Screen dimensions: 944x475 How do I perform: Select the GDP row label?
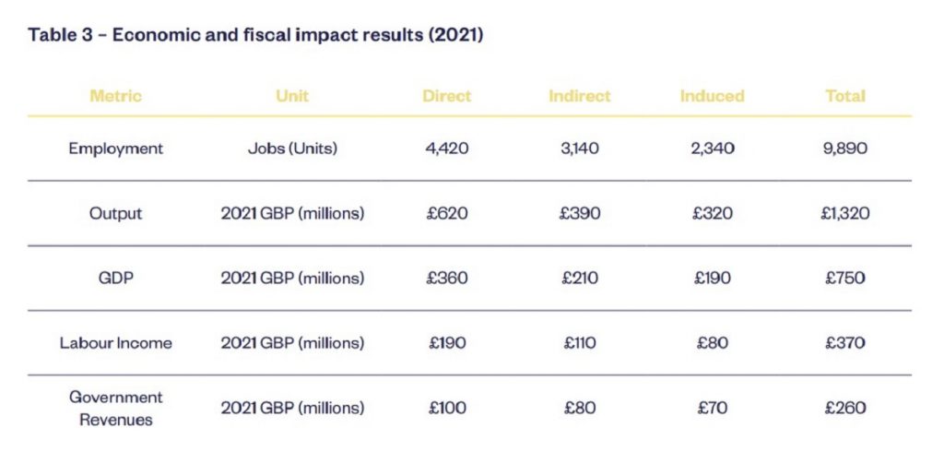(x=116, y=278)
